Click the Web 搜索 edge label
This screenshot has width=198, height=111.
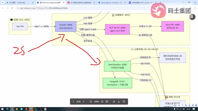[88, 23]
